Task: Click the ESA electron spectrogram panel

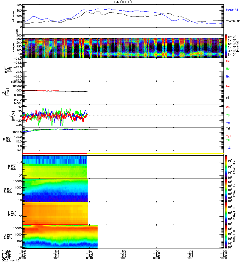Action: (x=60, y=237)
